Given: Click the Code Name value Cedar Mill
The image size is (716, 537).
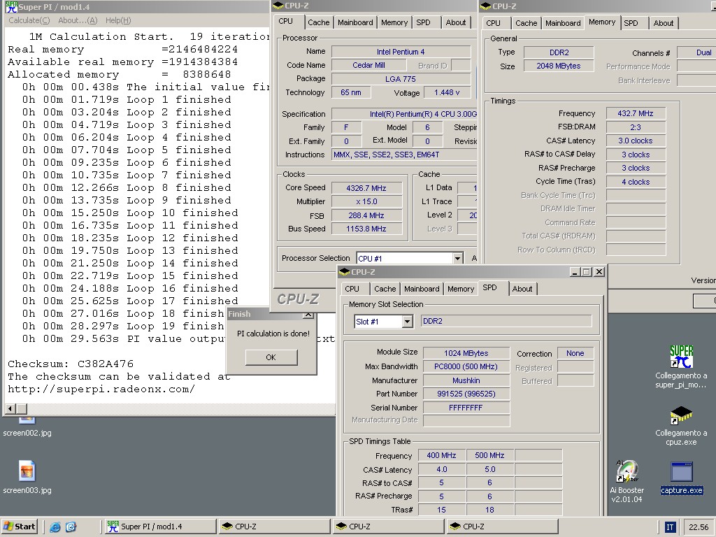Looking at the screenshot, I should click(368, 65).
